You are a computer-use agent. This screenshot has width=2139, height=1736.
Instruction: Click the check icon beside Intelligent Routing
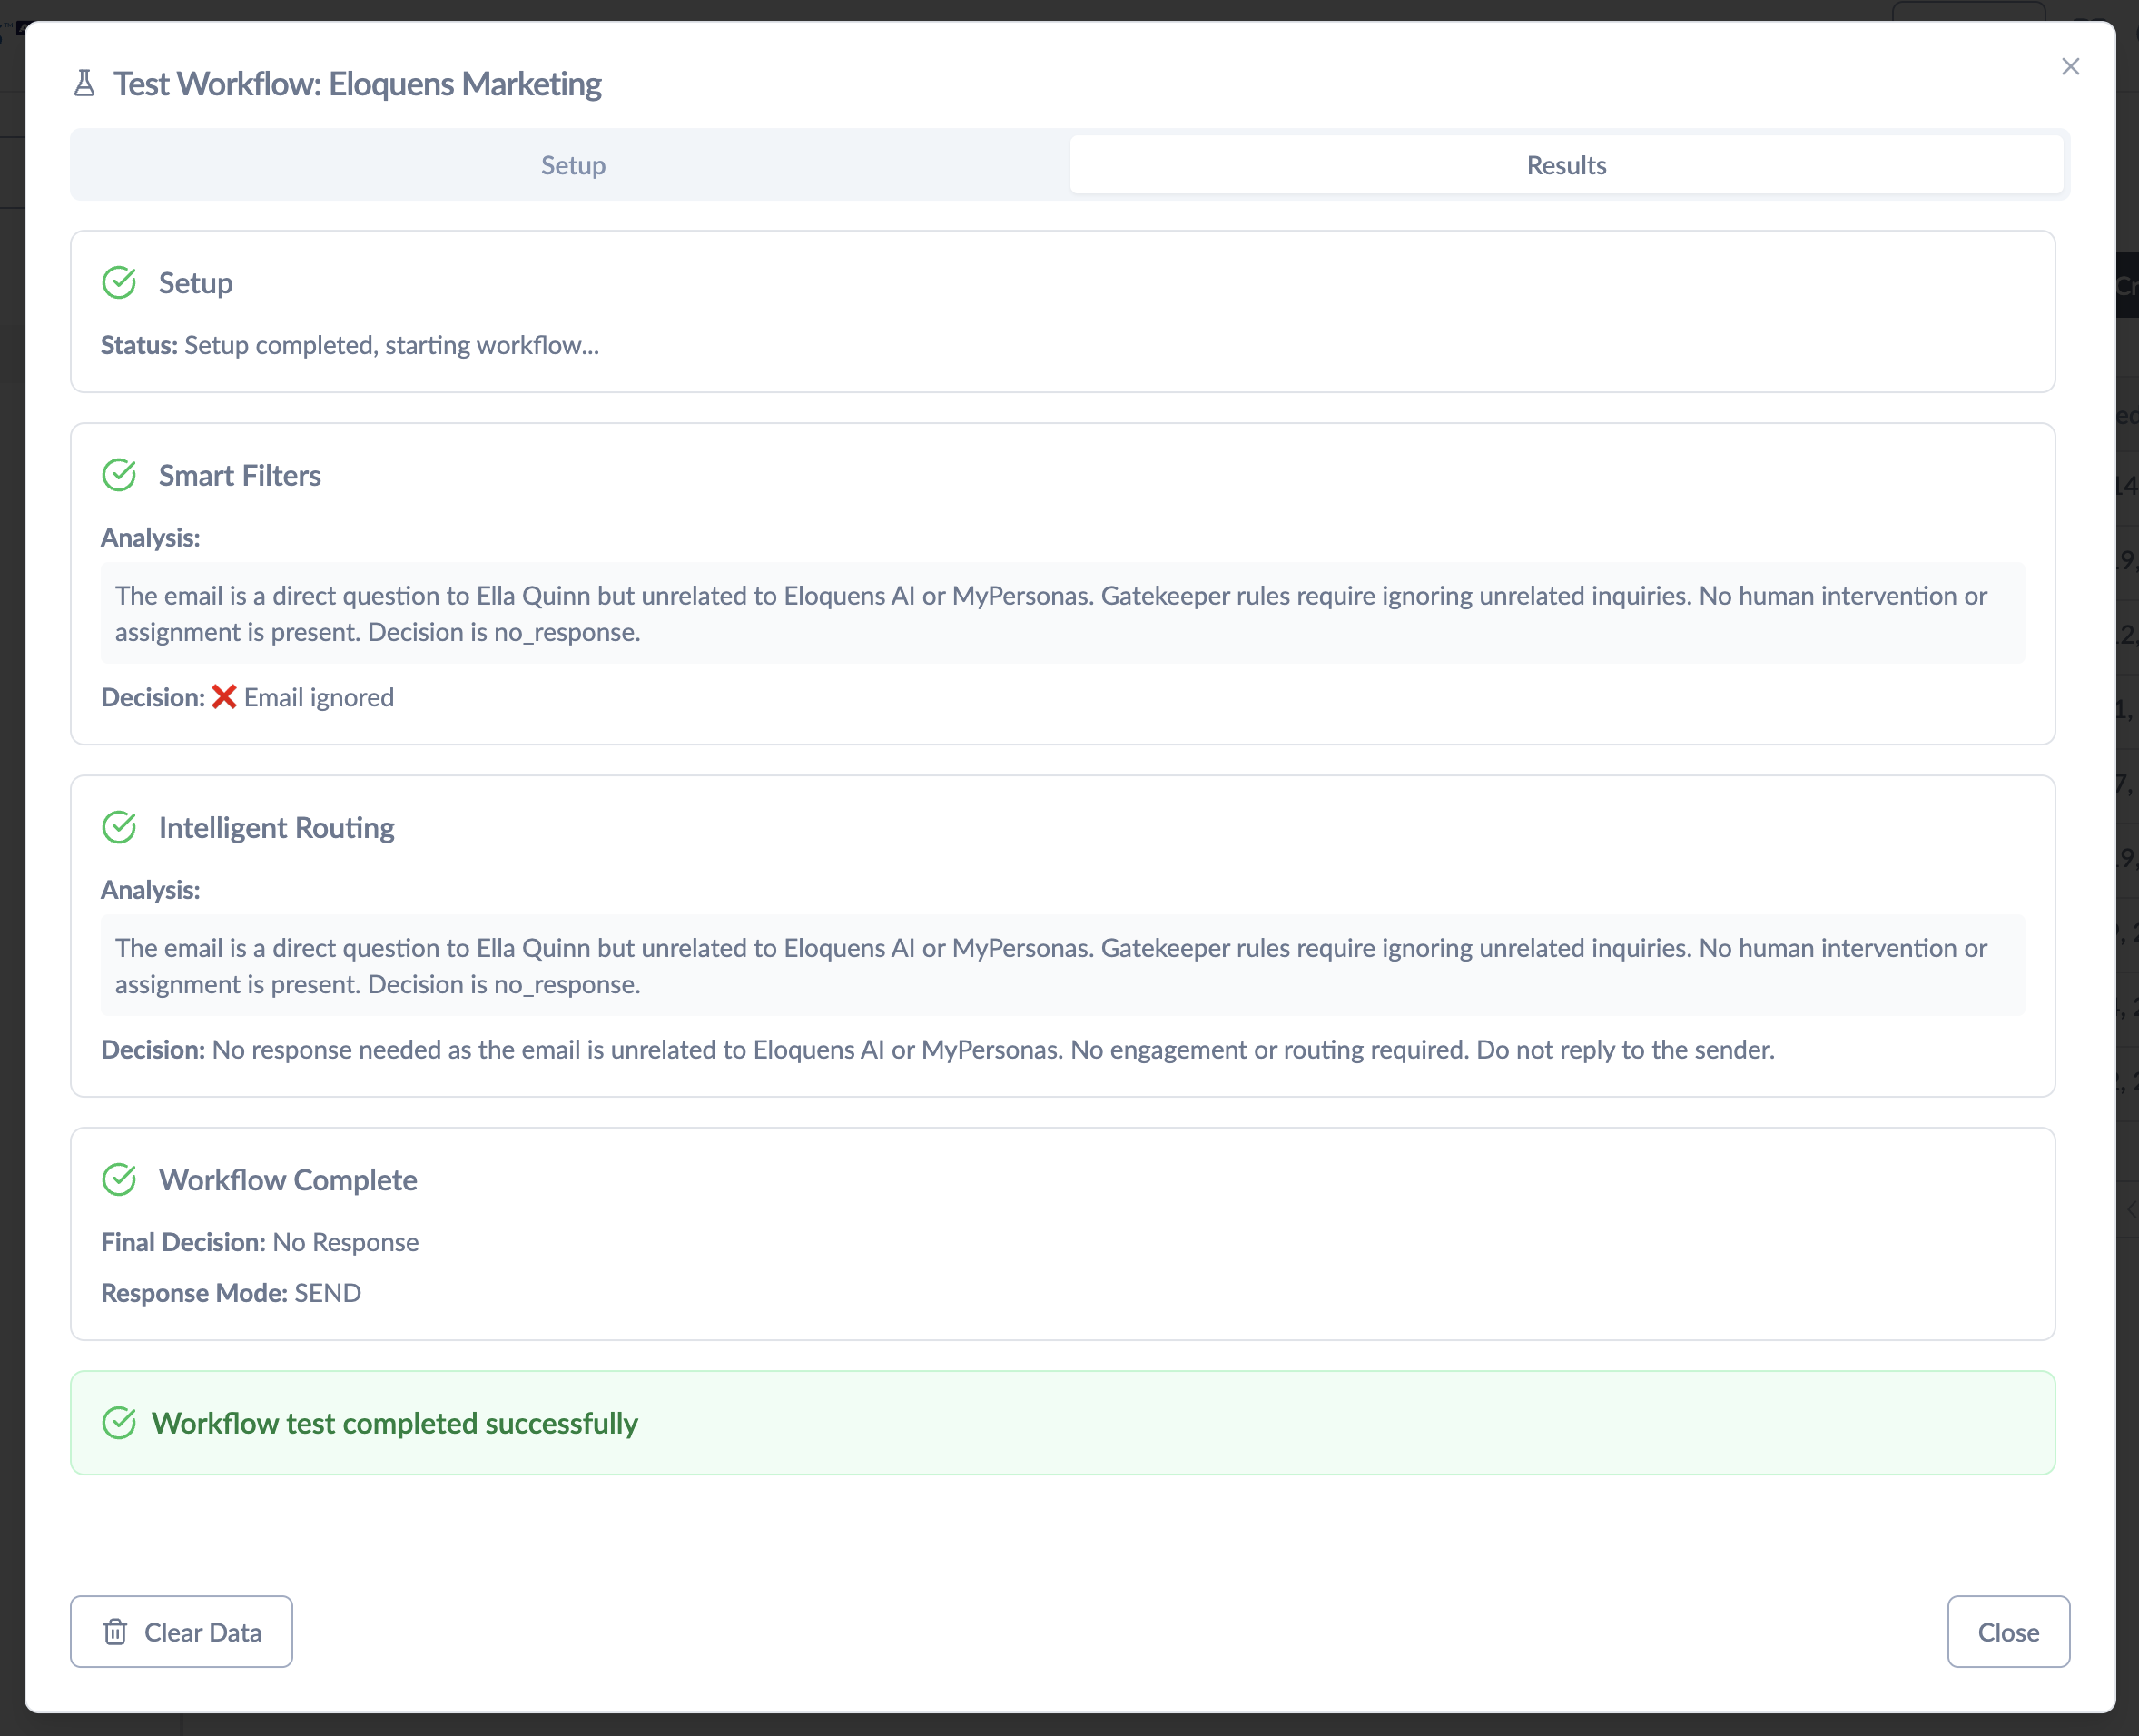point(119,827)
